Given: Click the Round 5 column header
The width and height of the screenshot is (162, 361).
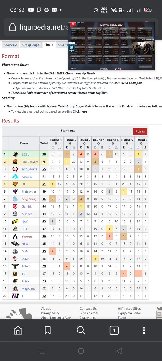Looking at the screenshot, I should 113,140.
